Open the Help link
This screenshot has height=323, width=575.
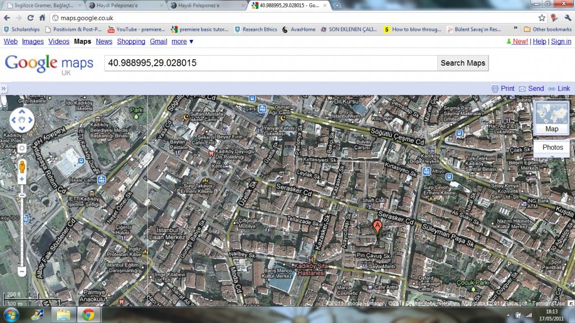(x=539, y=42)
